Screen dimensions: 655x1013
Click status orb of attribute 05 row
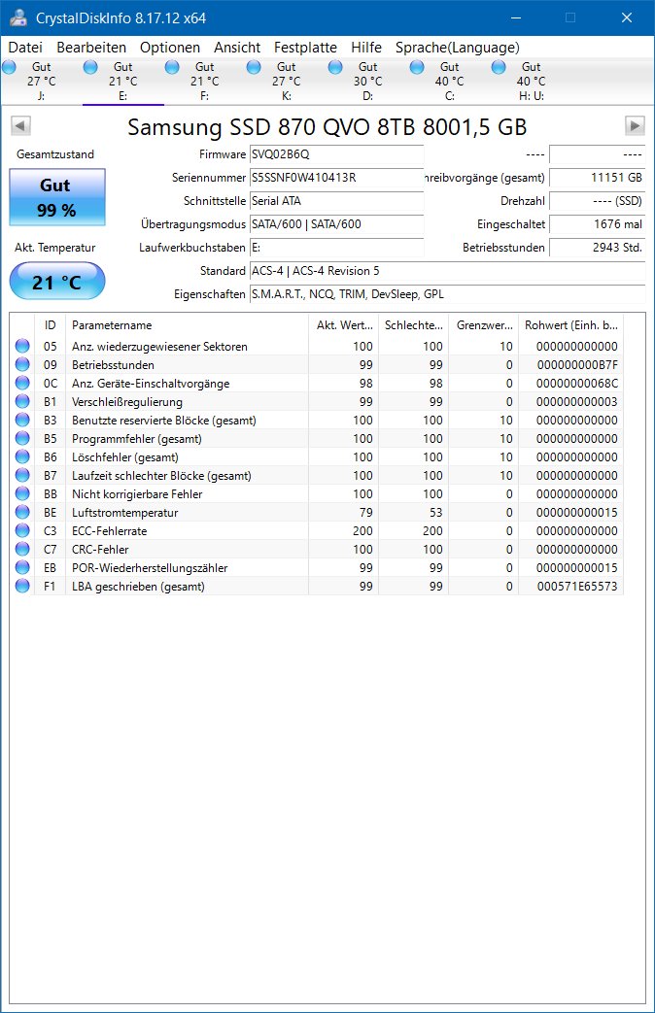[22, 346]
